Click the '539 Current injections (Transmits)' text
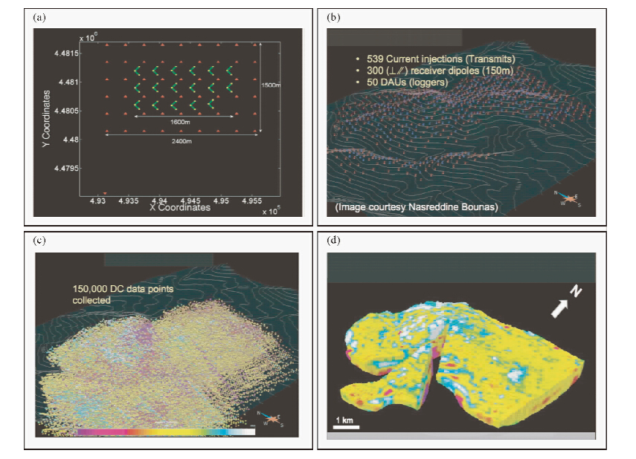636x459 pixels. click(x=435, y=59)
